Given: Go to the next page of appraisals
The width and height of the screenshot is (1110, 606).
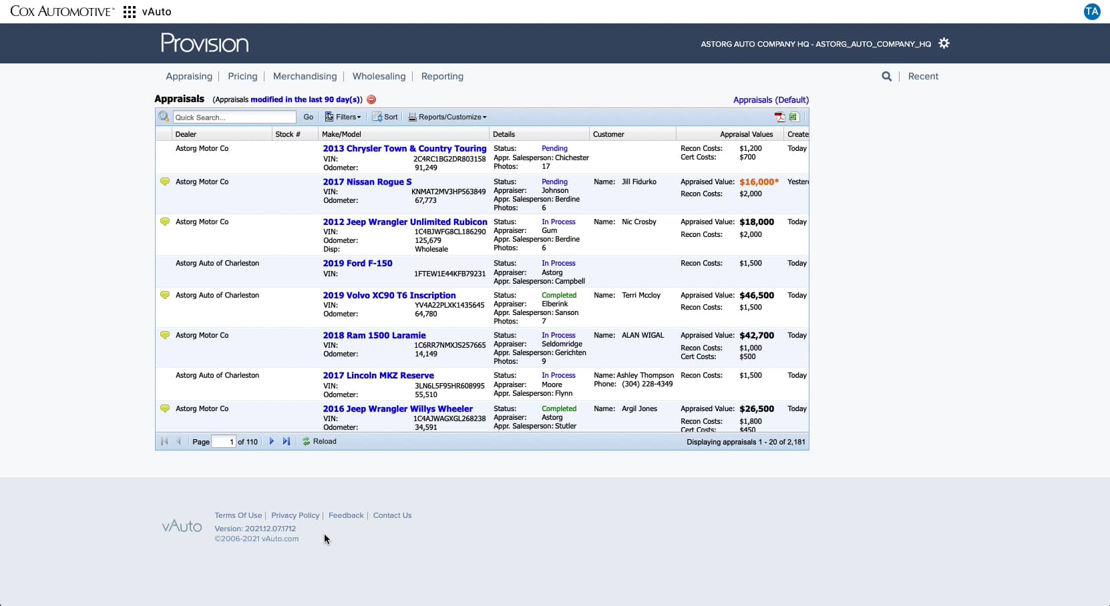Looking at the screenshot, I should point(271,441).
